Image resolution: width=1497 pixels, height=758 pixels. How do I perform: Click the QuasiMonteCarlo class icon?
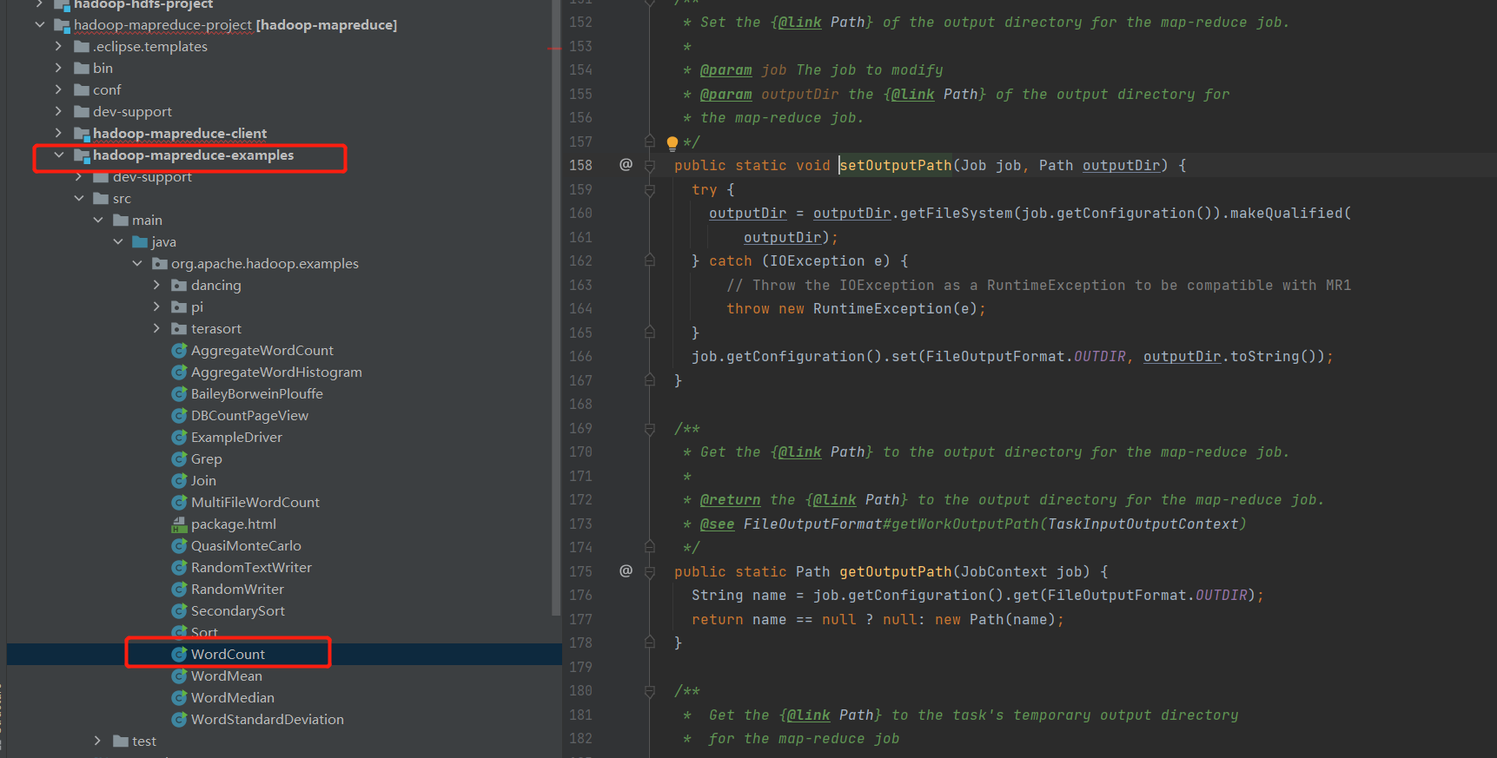[179, 546]
